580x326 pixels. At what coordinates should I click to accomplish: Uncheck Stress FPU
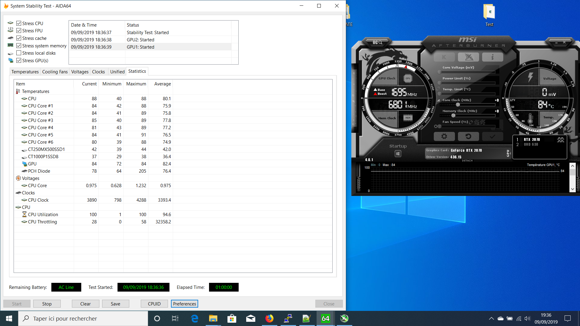[x=19, y=30]
